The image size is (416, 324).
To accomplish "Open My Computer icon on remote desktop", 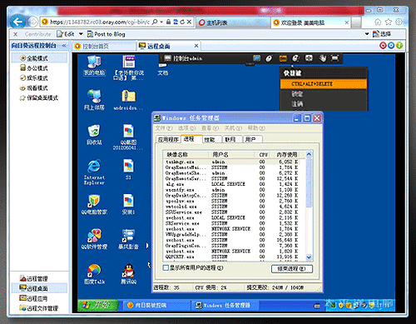I will pos(94,66).
